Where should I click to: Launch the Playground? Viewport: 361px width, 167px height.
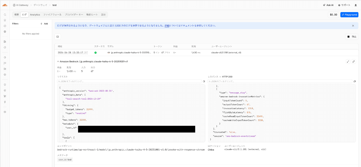click(349, 15)
